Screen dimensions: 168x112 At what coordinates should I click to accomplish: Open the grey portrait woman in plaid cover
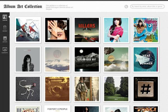[x=28, y=59]
